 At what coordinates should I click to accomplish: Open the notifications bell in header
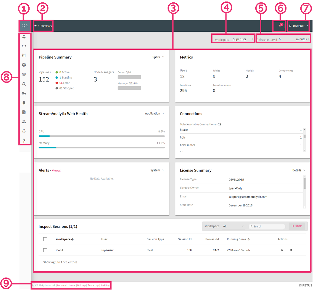280,26
